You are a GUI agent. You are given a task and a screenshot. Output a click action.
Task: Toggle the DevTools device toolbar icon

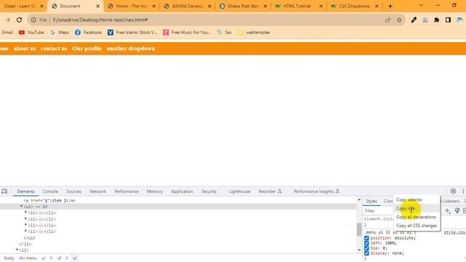(x=4, y=191)
